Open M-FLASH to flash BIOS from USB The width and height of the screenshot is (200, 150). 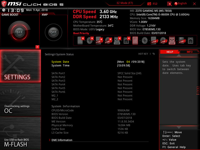pyautogui.click(x=20, y=133)
